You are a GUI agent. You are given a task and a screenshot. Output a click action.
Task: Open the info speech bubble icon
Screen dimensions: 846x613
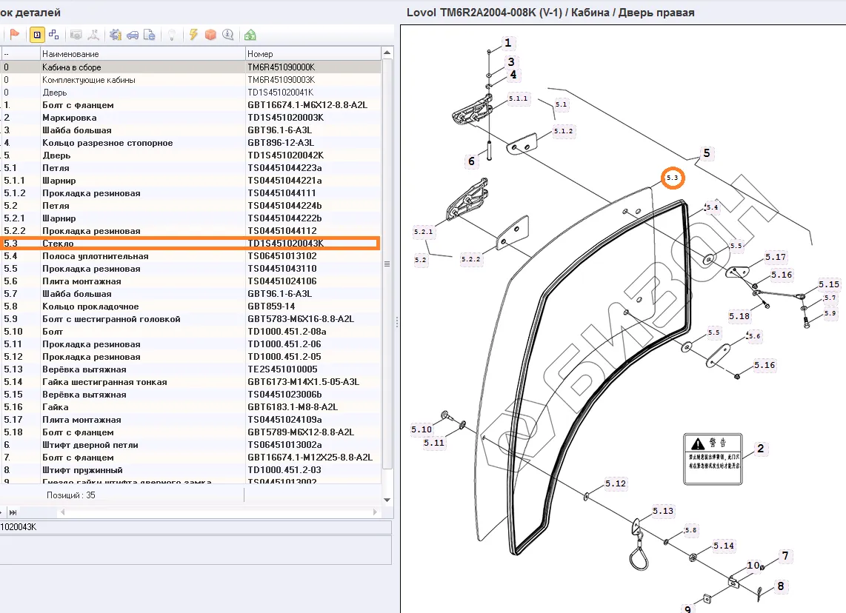click(227, 35)
